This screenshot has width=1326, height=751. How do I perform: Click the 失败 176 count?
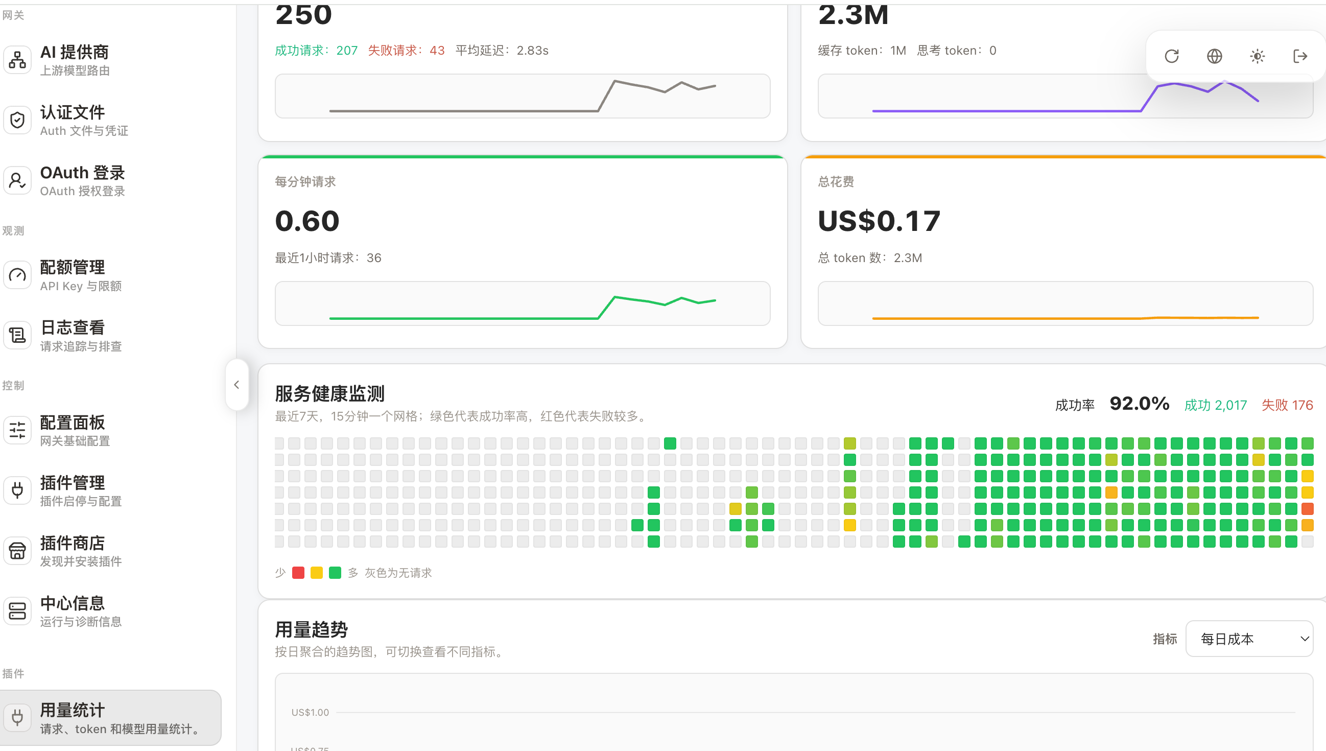(1287, 406)
